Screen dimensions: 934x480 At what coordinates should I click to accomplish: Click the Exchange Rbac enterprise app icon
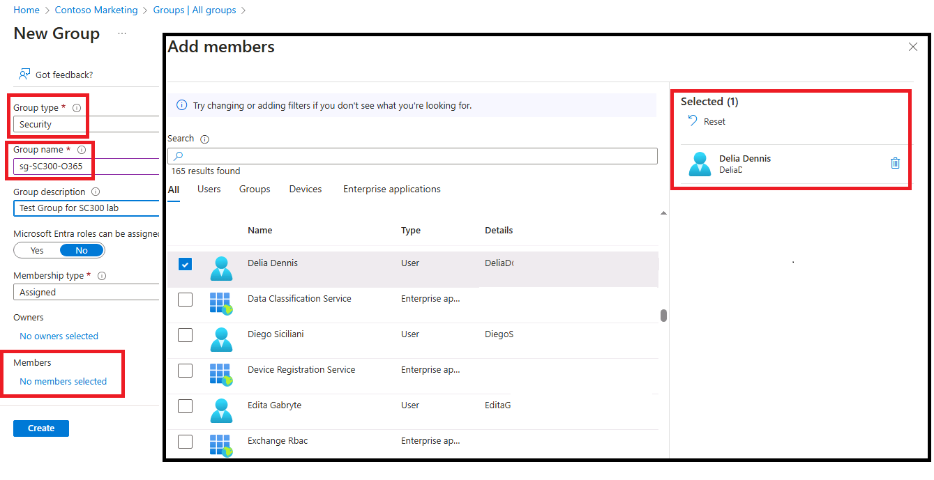221,444
